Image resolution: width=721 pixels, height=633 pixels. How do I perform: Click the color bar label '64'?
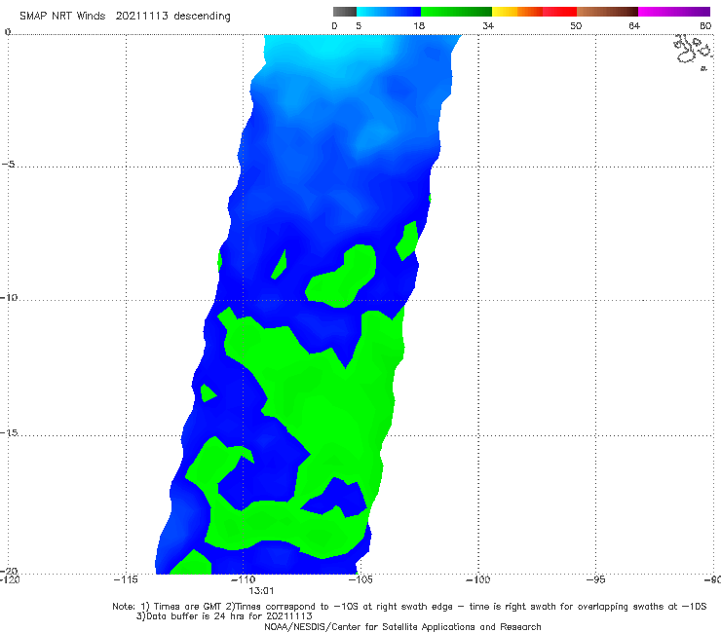point(634,25)
